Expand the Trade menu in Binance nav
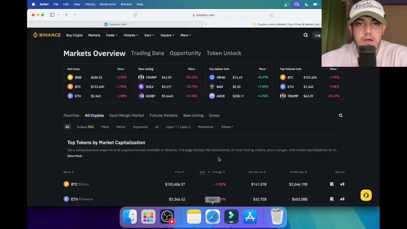 pos(112,35)
